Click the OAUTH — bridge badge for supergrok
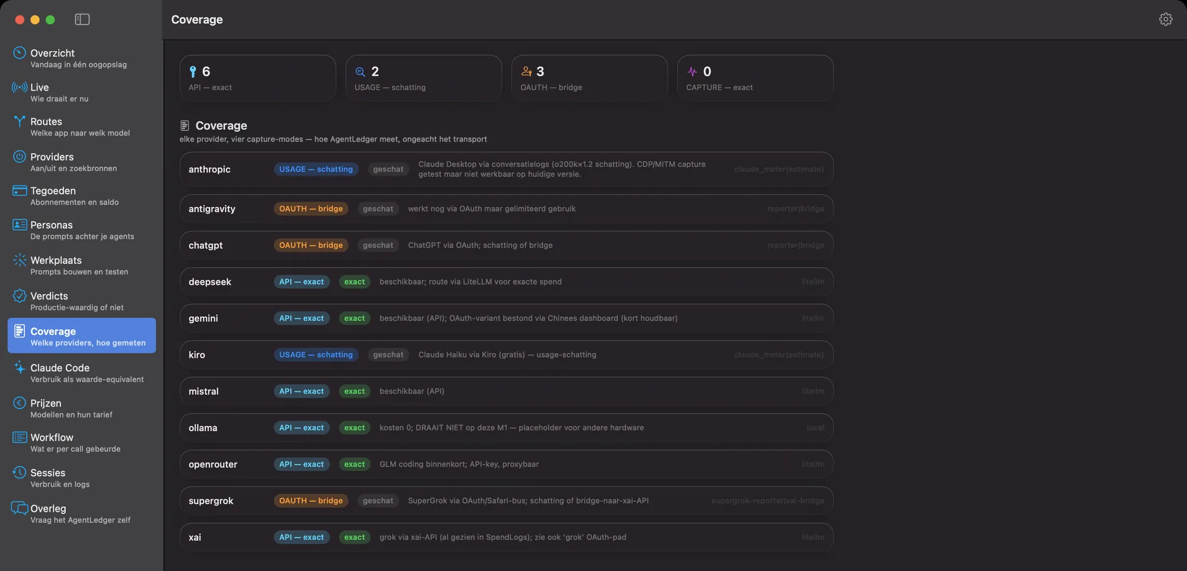 (x=311, y=500)
